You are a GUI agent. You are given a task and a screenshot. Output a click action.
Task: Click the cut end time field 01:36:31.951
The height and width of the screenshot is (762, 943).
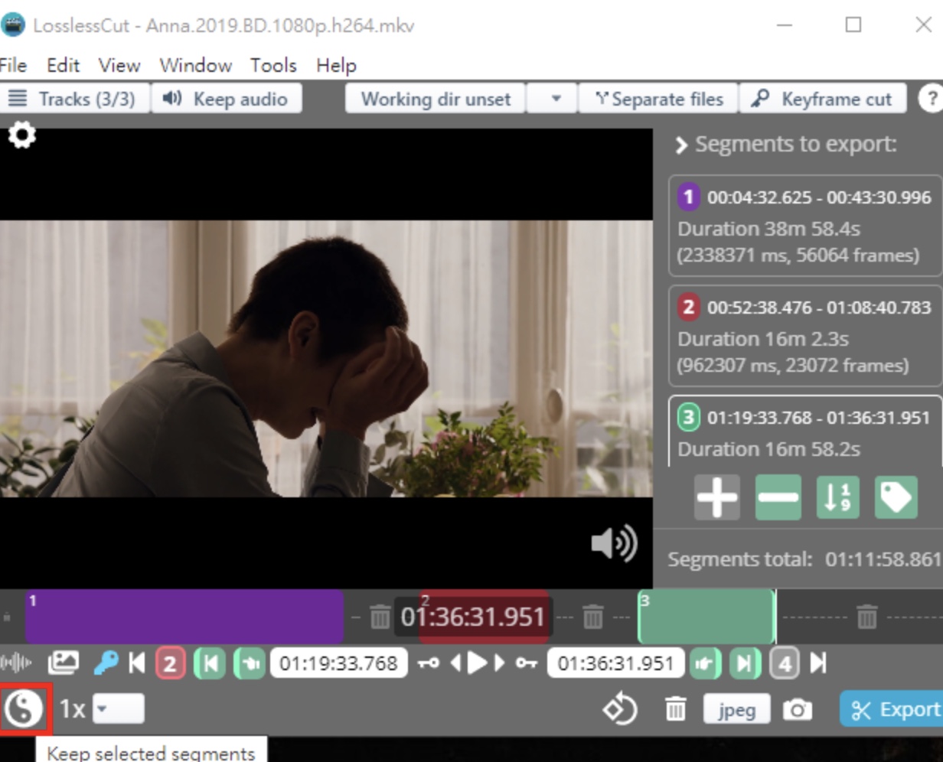pos(615,663)
